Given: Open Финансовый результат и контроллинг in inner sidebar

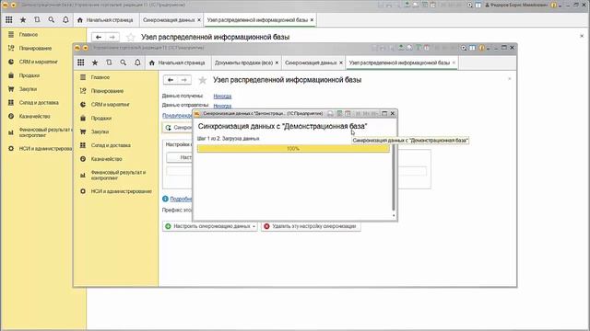Looking at the screenshot, I should click(118, 175).
